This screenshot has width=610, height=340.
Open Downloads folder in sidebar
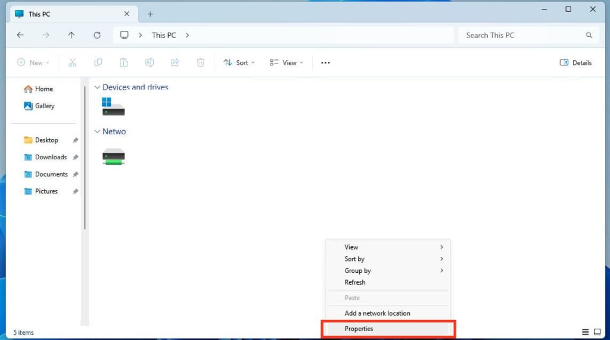click(x=51, y=158)
